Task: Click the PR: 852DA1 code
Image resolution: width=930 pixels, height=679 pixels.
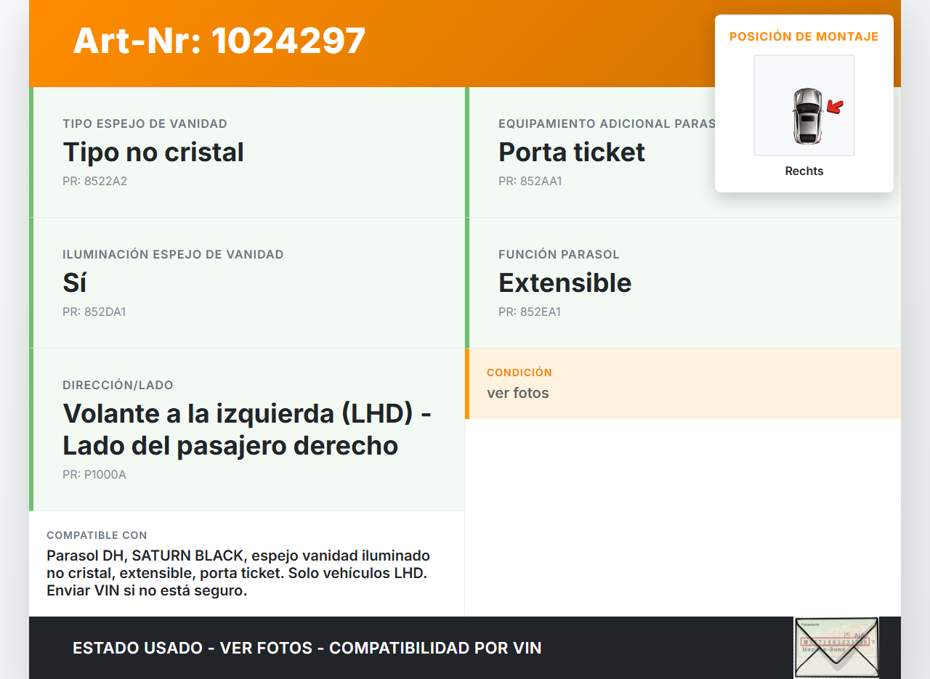Action: tap(94, 312)
